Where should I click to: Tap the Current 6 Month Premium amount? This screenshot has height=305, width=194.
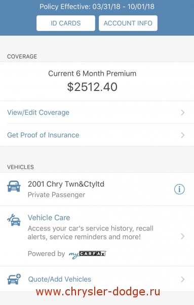coord(92,87)
